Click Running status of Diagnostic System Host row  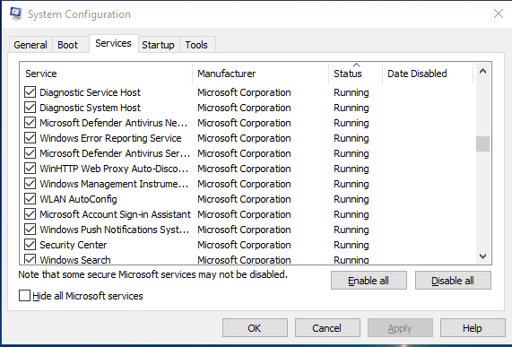351,108
